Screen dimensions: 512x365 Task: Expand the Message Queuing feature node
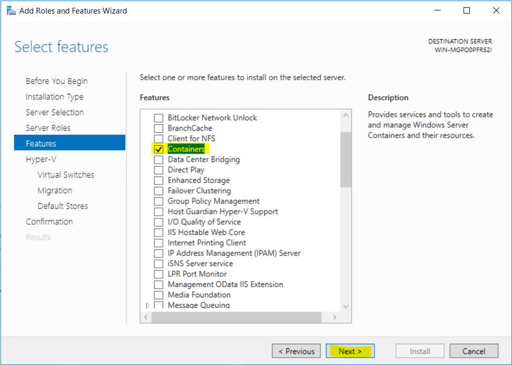click(147, 305)
